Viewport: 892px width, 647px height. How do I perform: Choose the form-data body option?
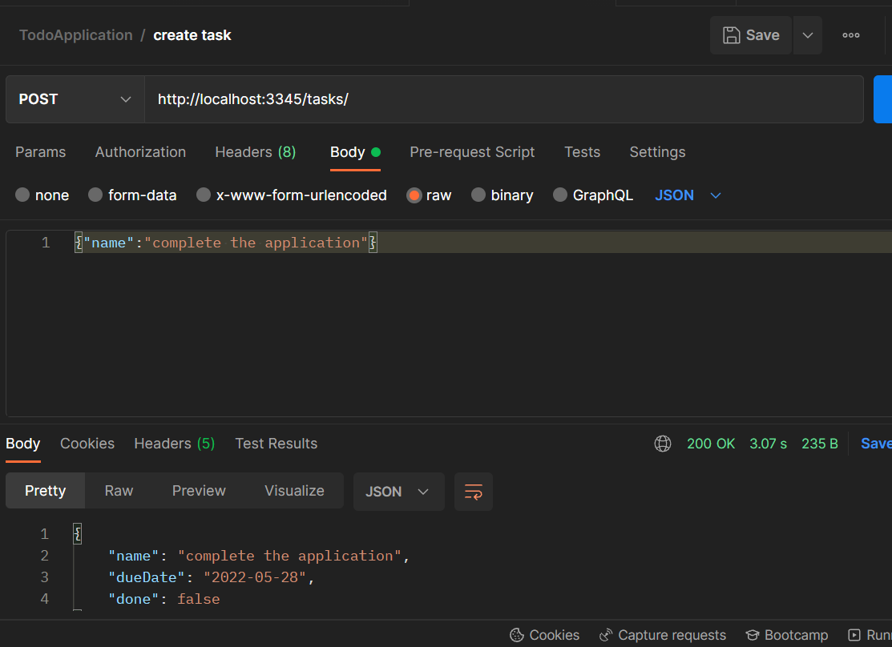point(95,195)
